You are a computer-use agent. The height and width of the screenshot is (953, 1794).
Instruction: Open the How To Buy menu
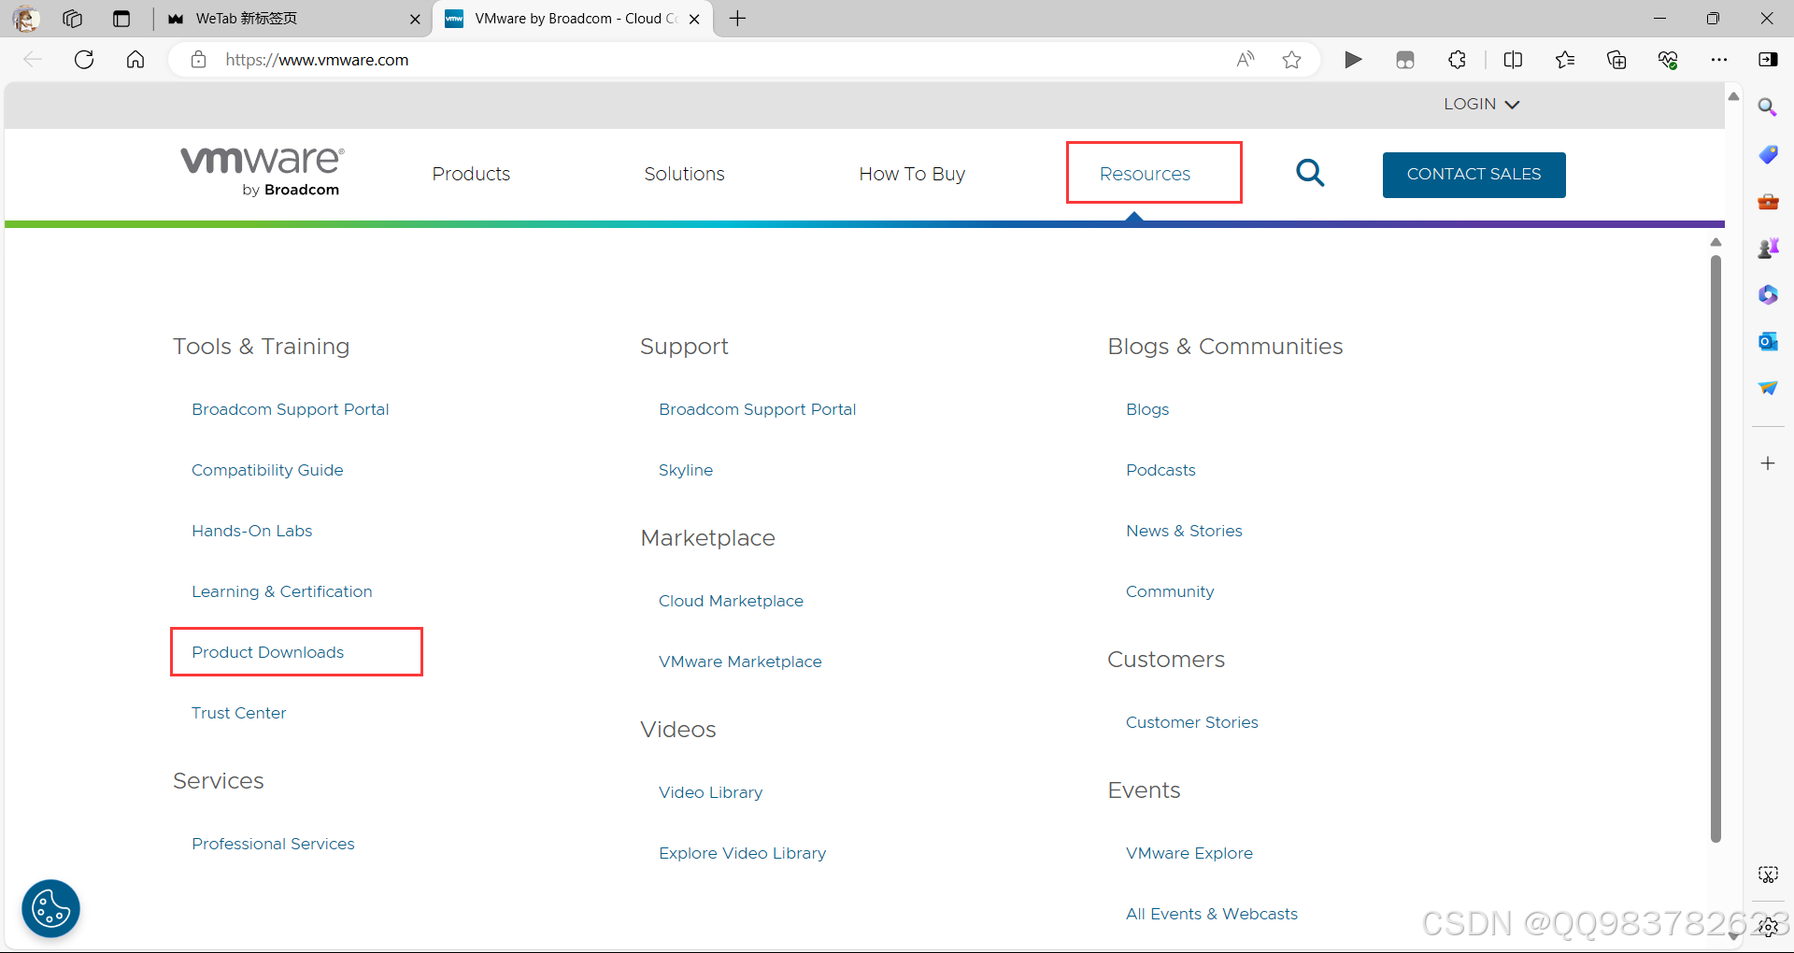[912, 174]
